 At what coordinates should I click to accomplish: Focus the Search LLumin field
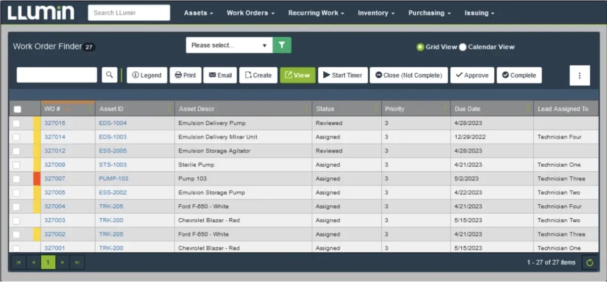pyautogui.click(x=129, y=13)
